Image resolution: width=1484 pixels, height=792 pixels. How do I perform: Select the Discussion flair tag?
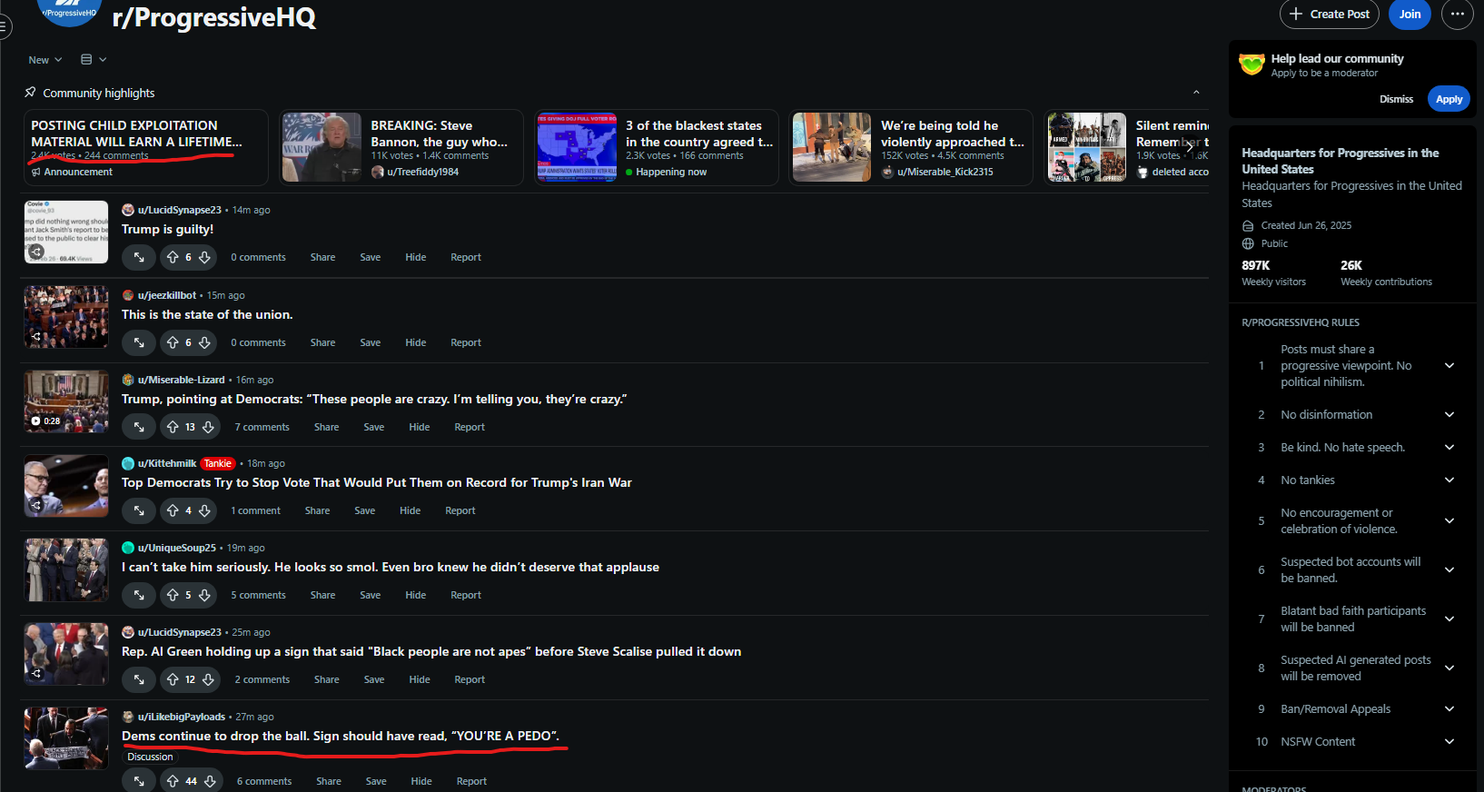click(x=150, y=757)
